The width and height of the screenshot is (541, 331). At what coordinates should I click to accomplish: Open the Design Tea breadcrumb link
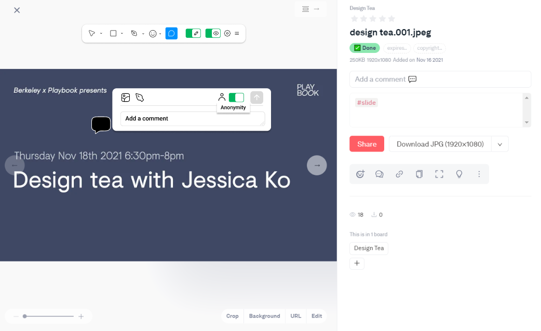(362, 8)
